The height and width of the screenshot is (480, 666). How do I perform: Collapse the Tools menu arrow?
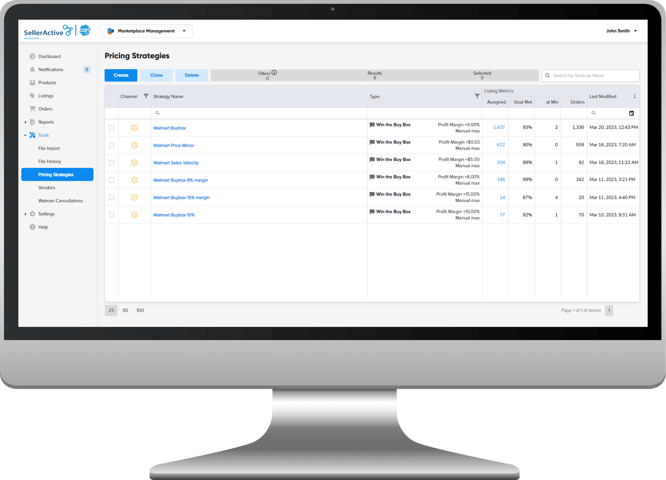pyautogui.click(x=25, y=135)
